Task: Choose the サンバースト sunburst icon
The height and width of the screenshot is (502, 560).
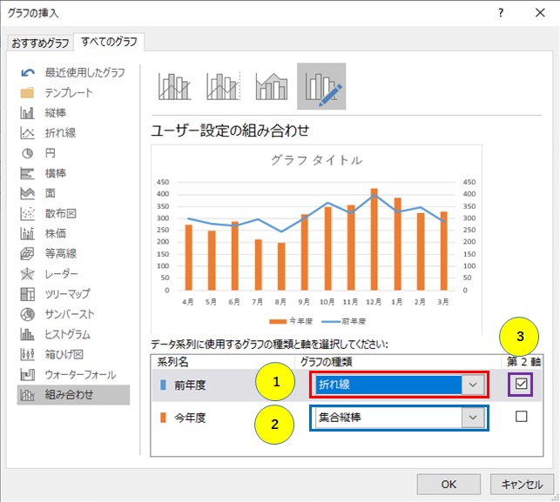Action: pos(28,314)
